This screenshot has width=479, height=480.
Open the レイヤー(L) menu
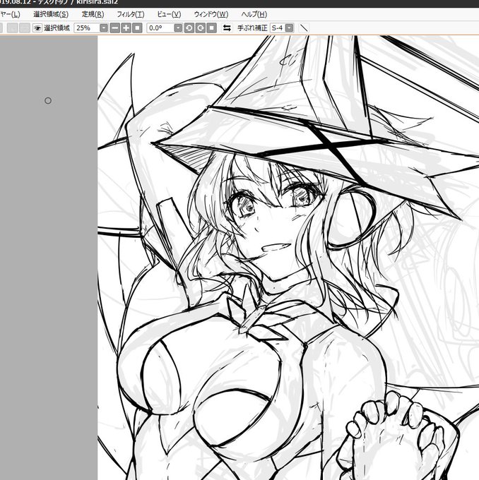[9, 14]
